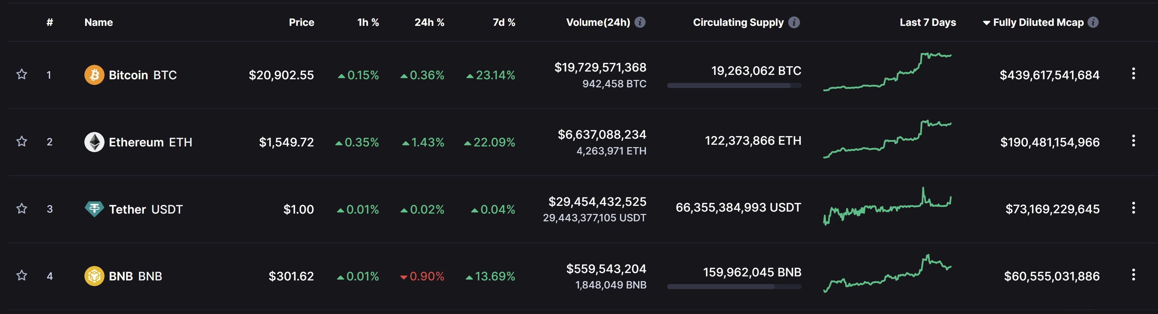The height and width of the screenshot is (314, 1158).
Task: Click the Fully Diluted Mcap info icon
Action: (x=1093, y=22)
